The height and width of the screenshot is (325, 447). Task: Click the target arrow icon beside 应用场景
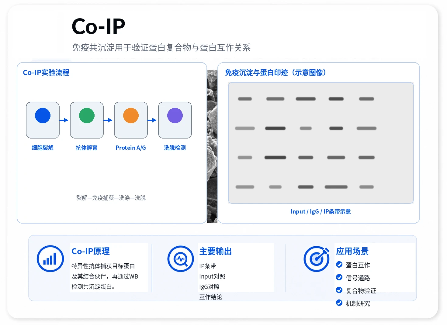(x=317, y=258)
